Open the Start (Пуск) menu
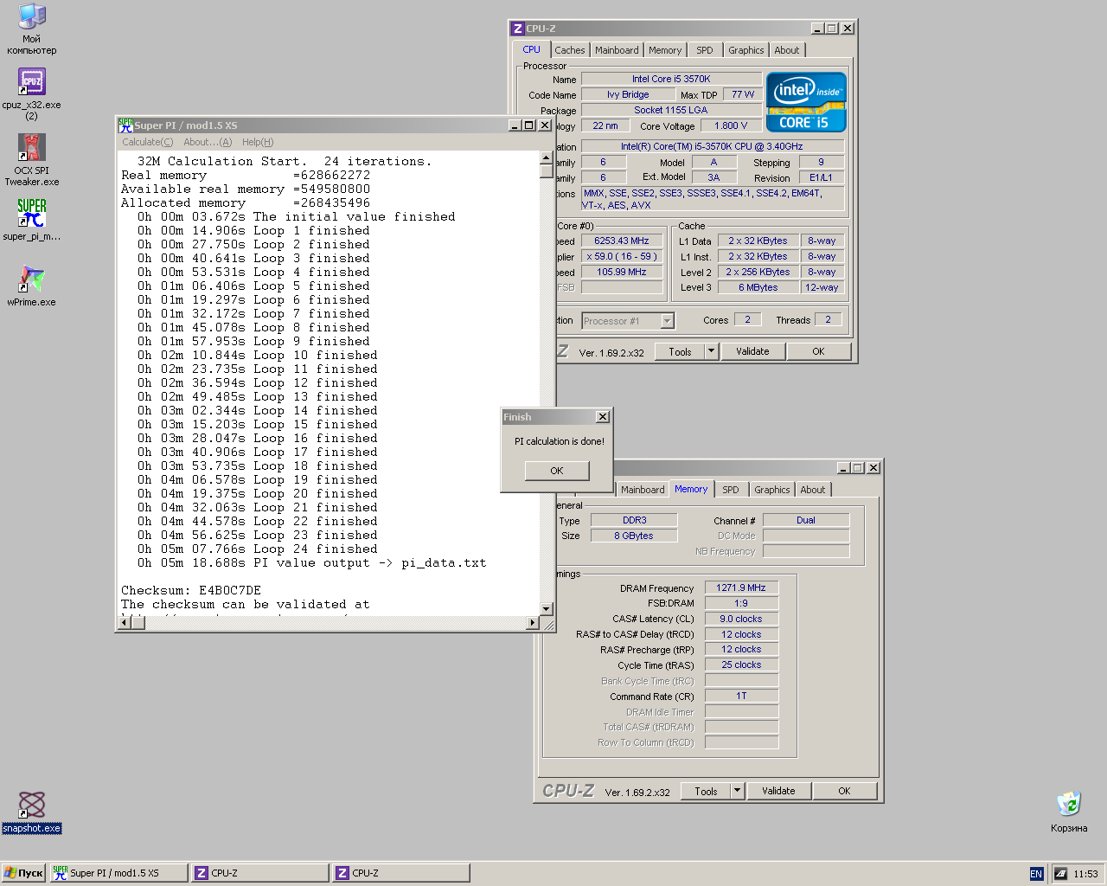 [x=23, y=873]
